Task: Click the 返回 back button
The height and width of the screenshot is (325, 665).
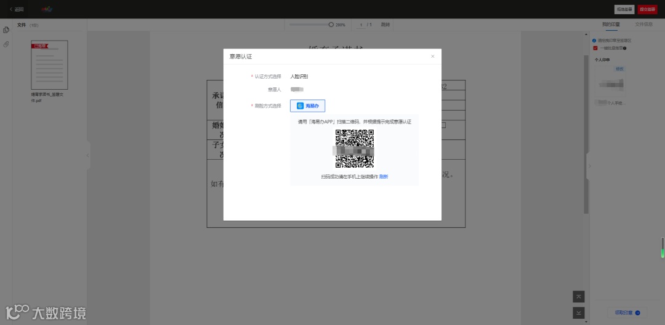Action: [17, 9]
